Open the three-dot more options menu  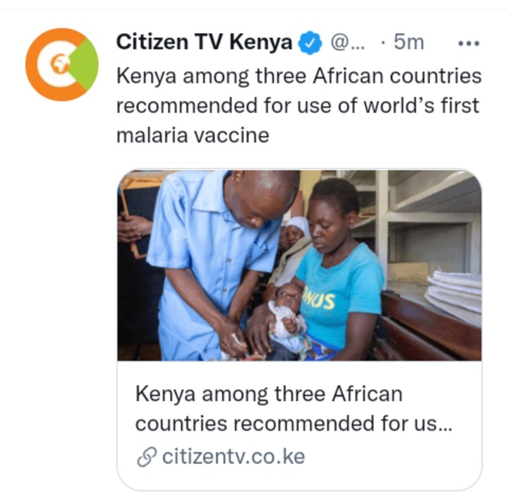click(468, 43)
